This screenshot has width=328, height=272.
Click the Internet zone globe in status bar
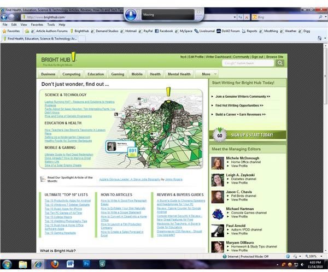click(x=225, y=256)
